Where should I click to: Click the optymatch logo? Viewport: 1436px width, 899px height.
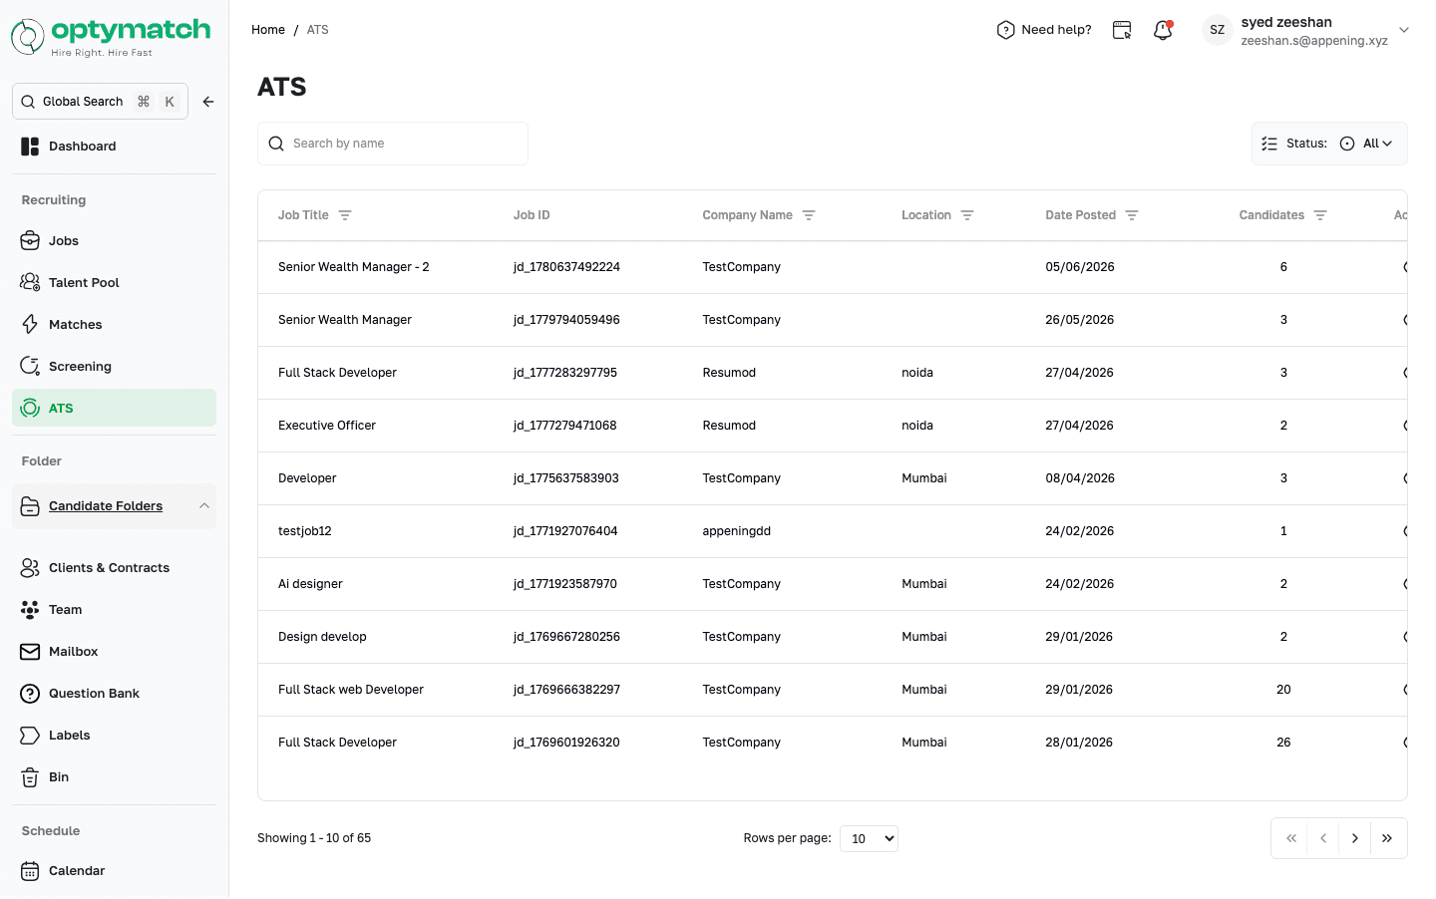click(x=111, y=37)
